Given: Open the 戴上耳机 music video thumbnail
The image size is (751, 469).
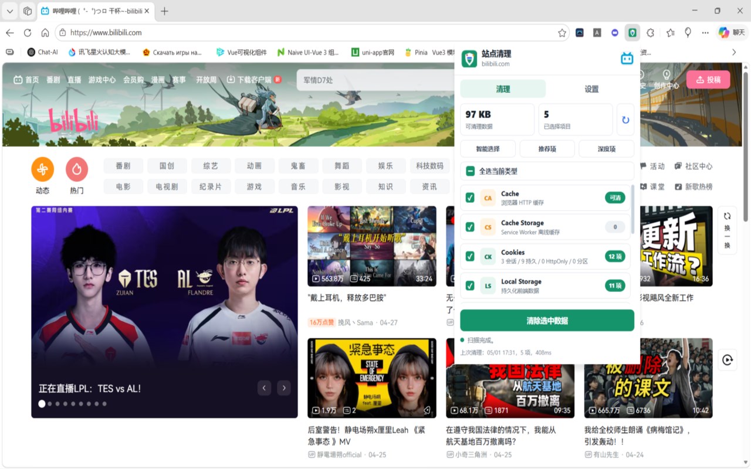Looking at the screenshot, I should tap(372, 246).
